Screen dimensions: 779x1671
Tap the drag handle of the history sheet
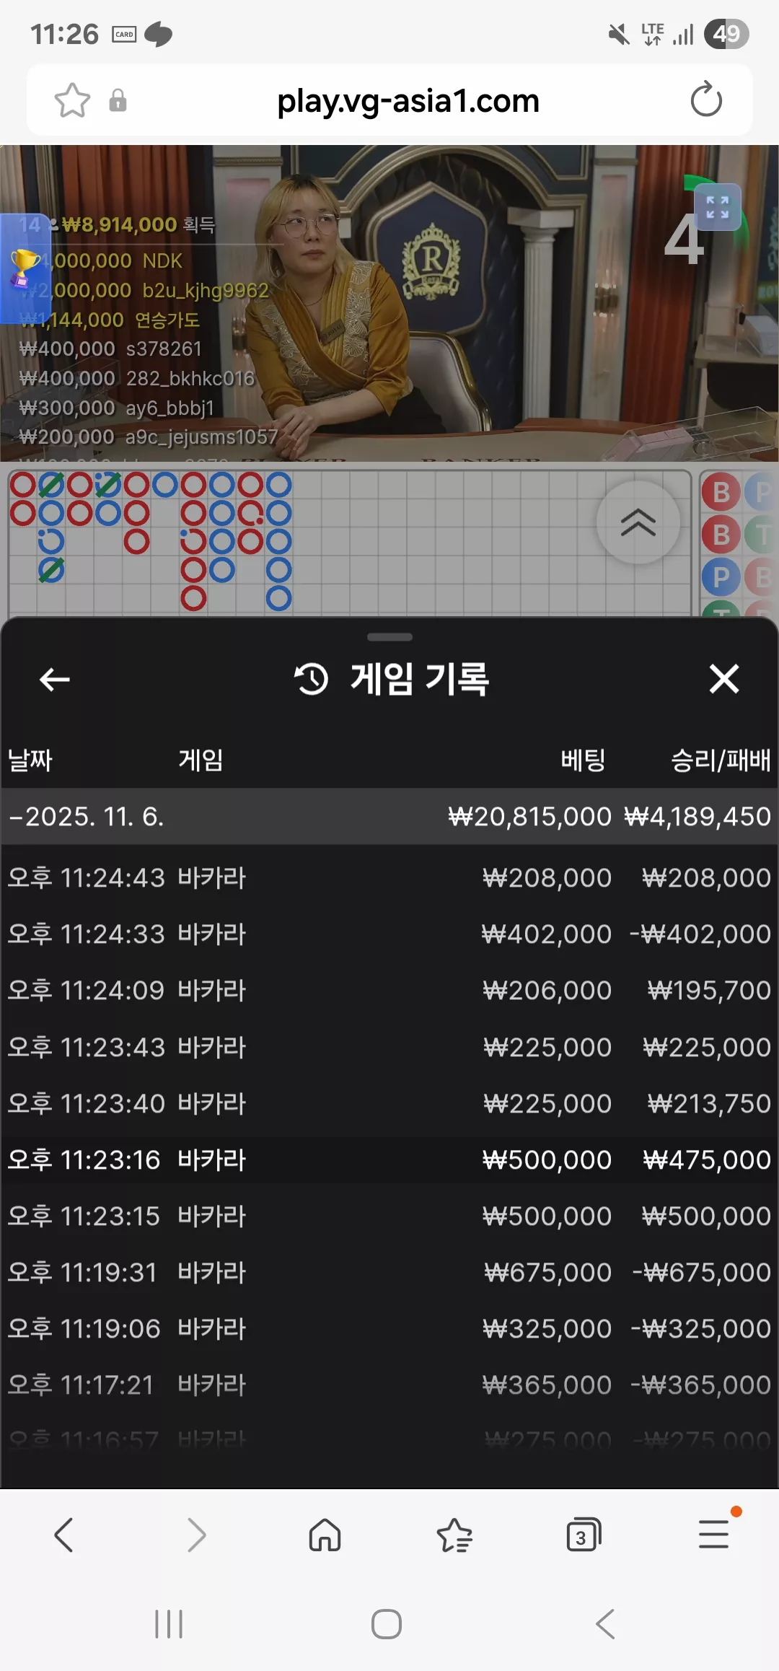click(389, 637)
